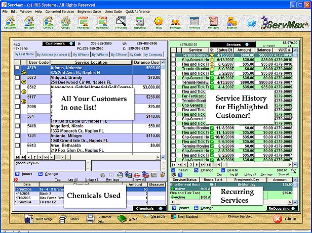Viewport: 312px width, 233px height.
Task: Click Delete in the services pane
Action: 232,170
